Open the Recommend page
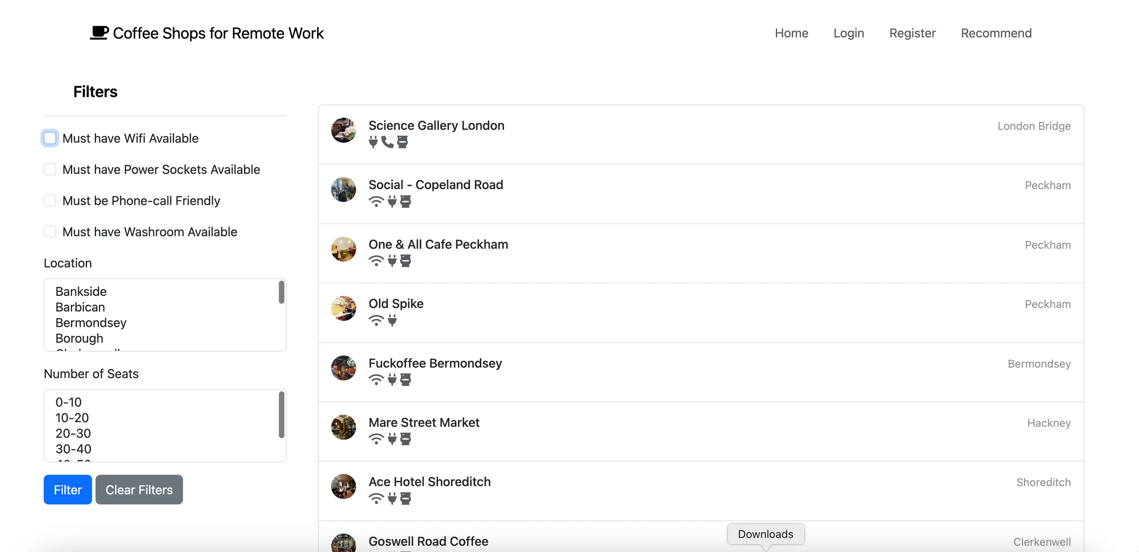The height and width of the screenshot is (552, 1139). [x=996, y=33]
